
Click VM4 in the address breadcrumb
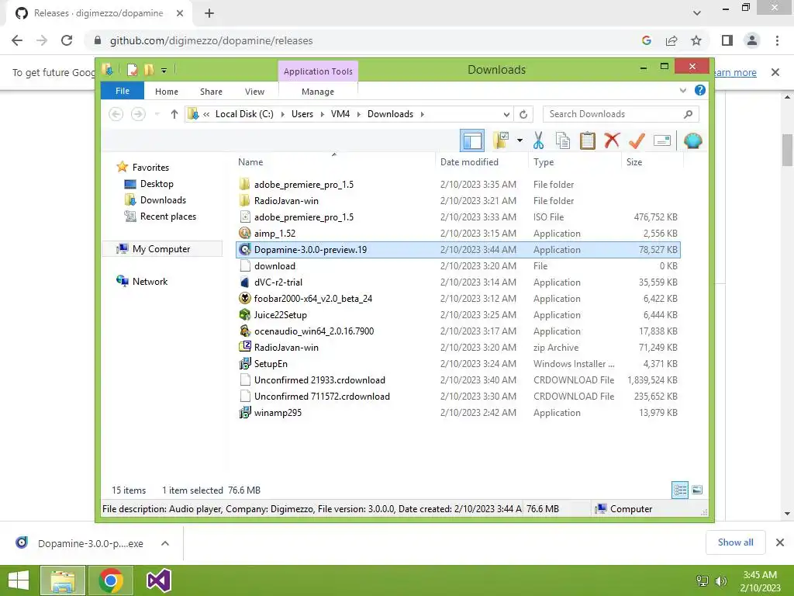tap(340, 114)
